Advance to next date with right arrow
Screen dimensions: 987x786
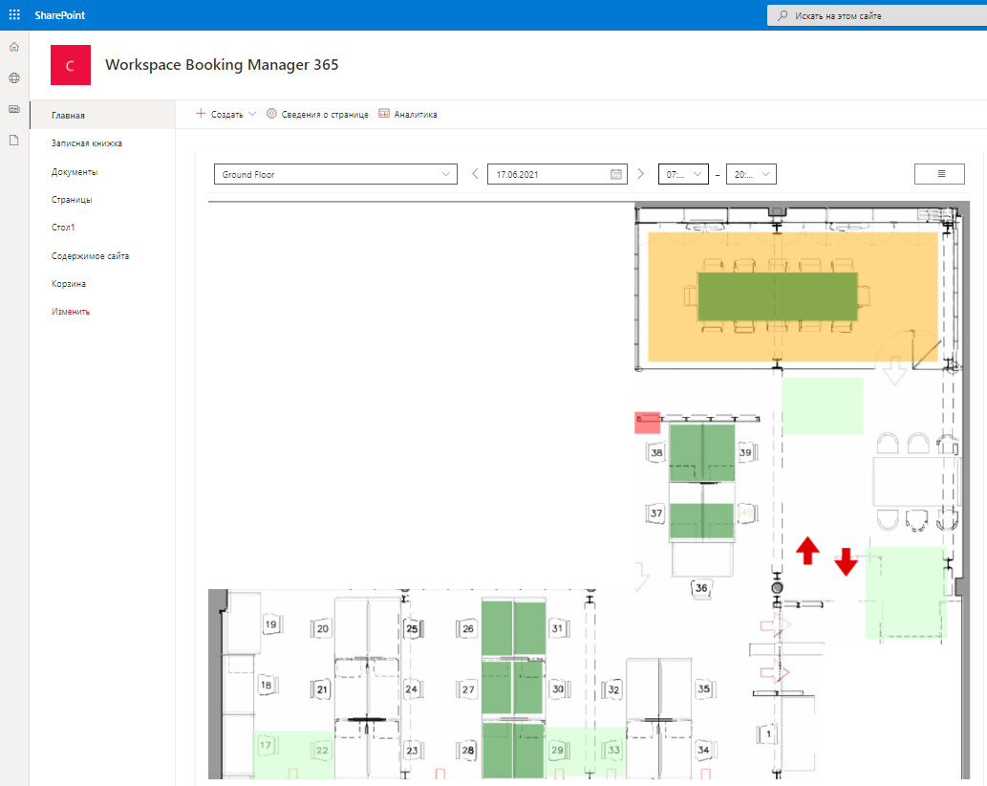click(640, 173)
